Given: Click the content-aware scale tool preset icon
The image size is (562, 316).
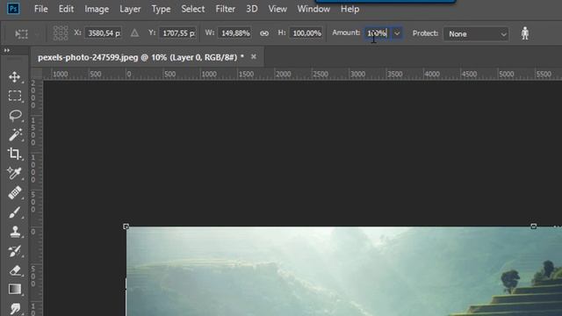Looking at the screenshot, I should pos(21,33).
